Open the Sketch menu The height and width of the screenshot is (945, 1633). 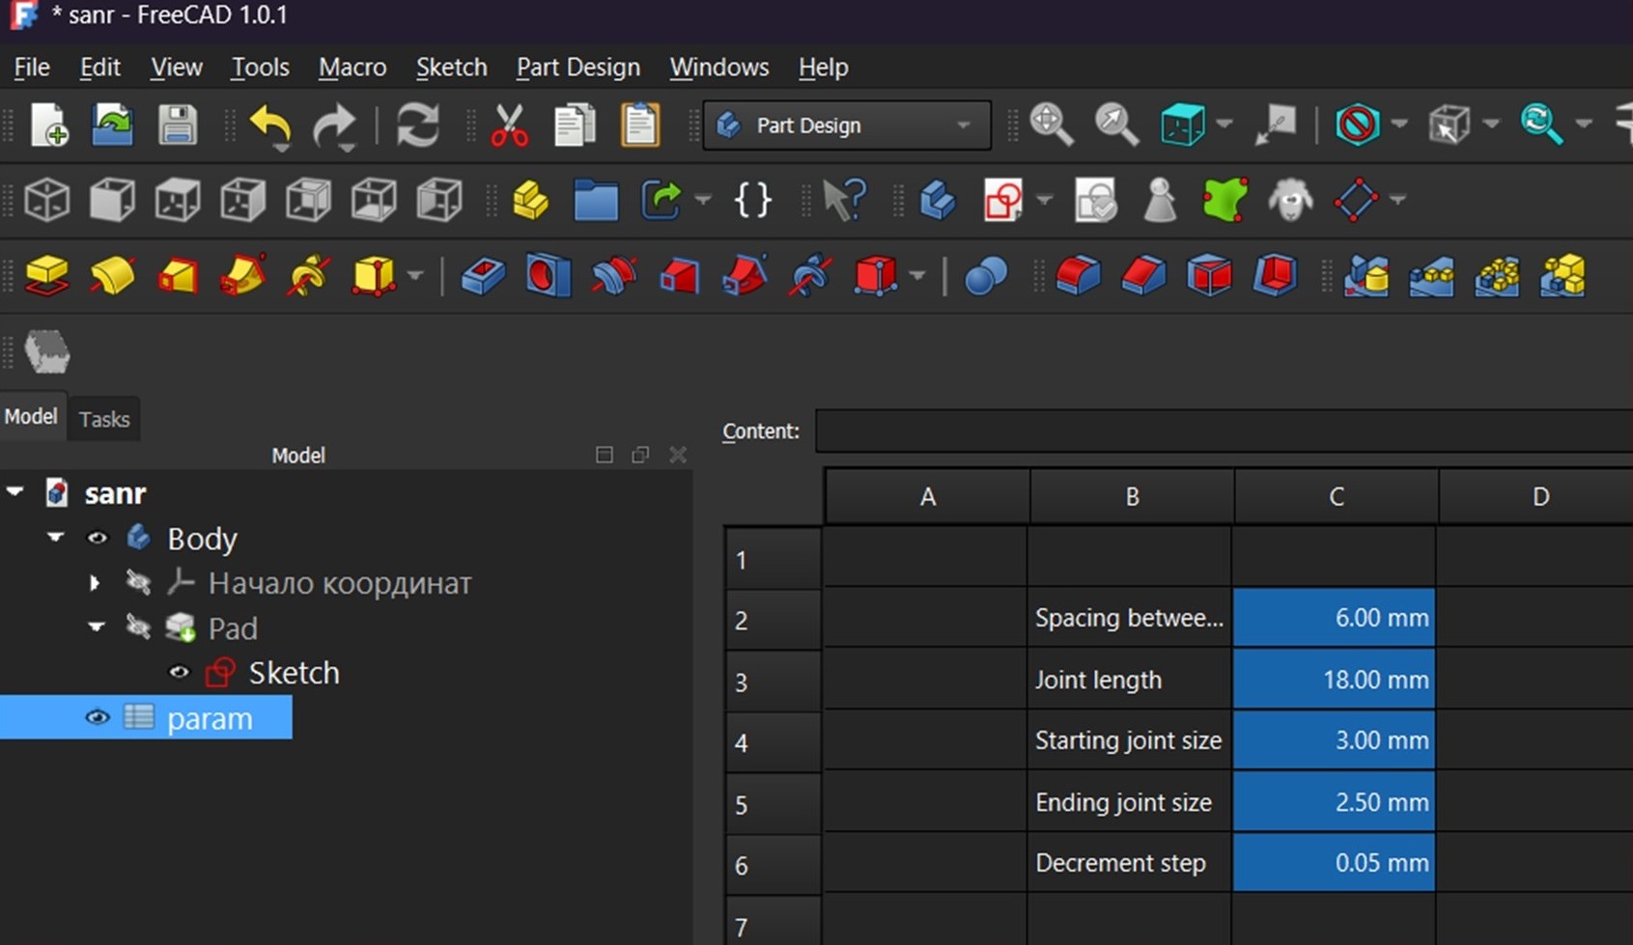pos(451,67)
